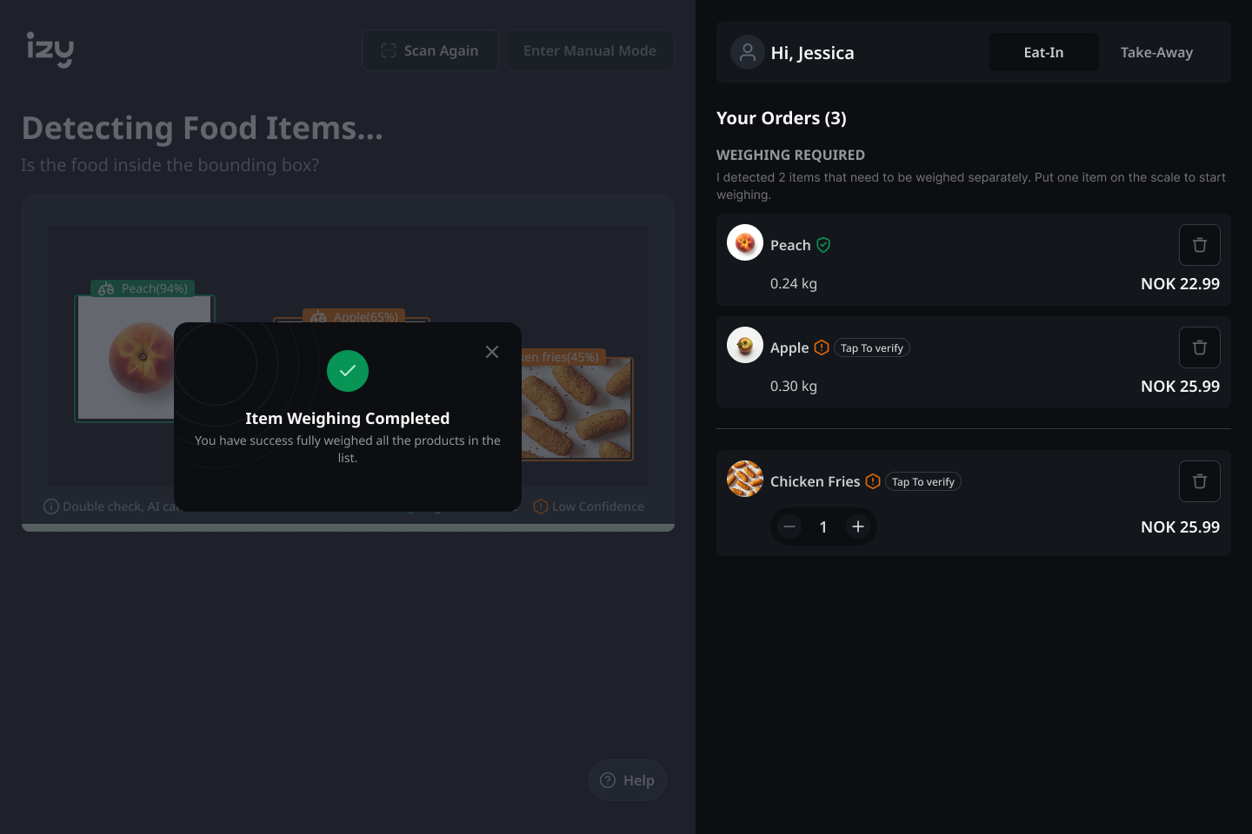Open the Help button
This screenshot has width=1252, height=834.
pos(628,780)
